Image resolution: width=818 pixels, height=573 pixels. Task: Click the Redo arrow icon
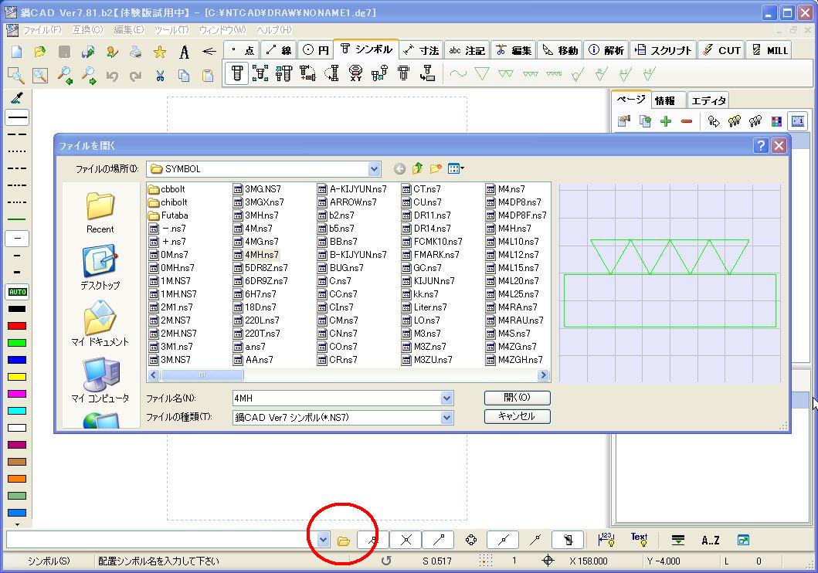coord(136,76)
